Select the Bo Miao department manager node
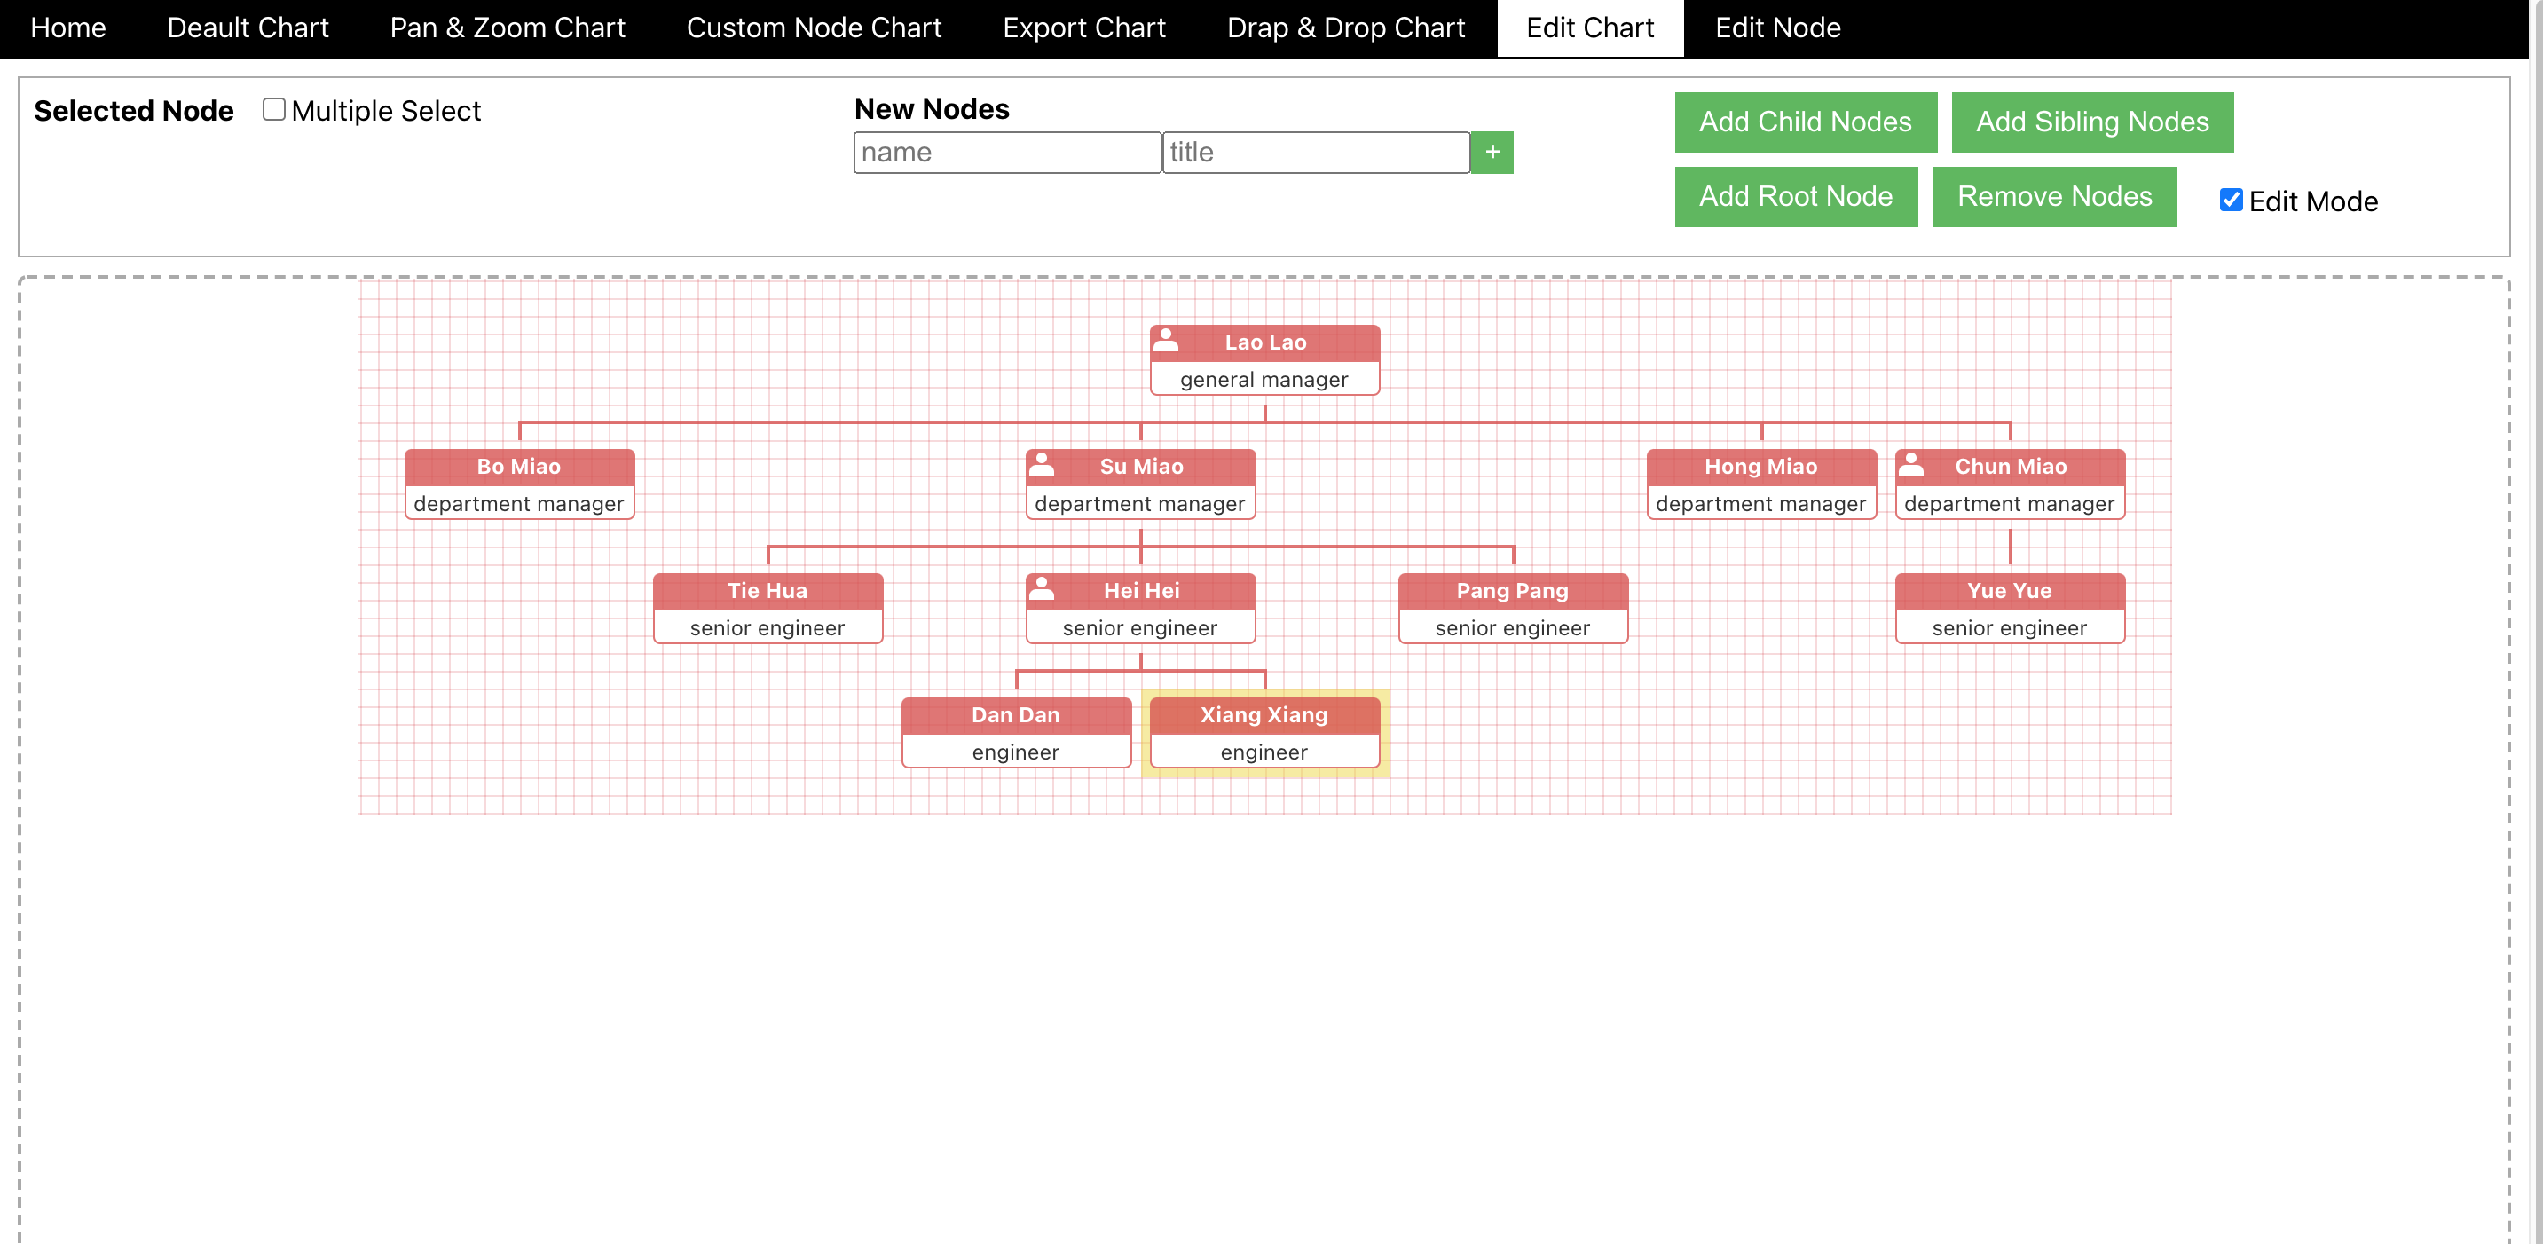 point(519,484)
